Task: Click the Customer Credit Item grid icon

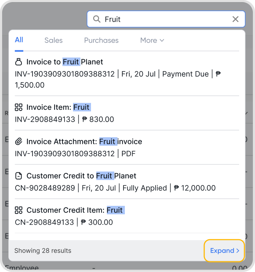Action: coord(19,210)
